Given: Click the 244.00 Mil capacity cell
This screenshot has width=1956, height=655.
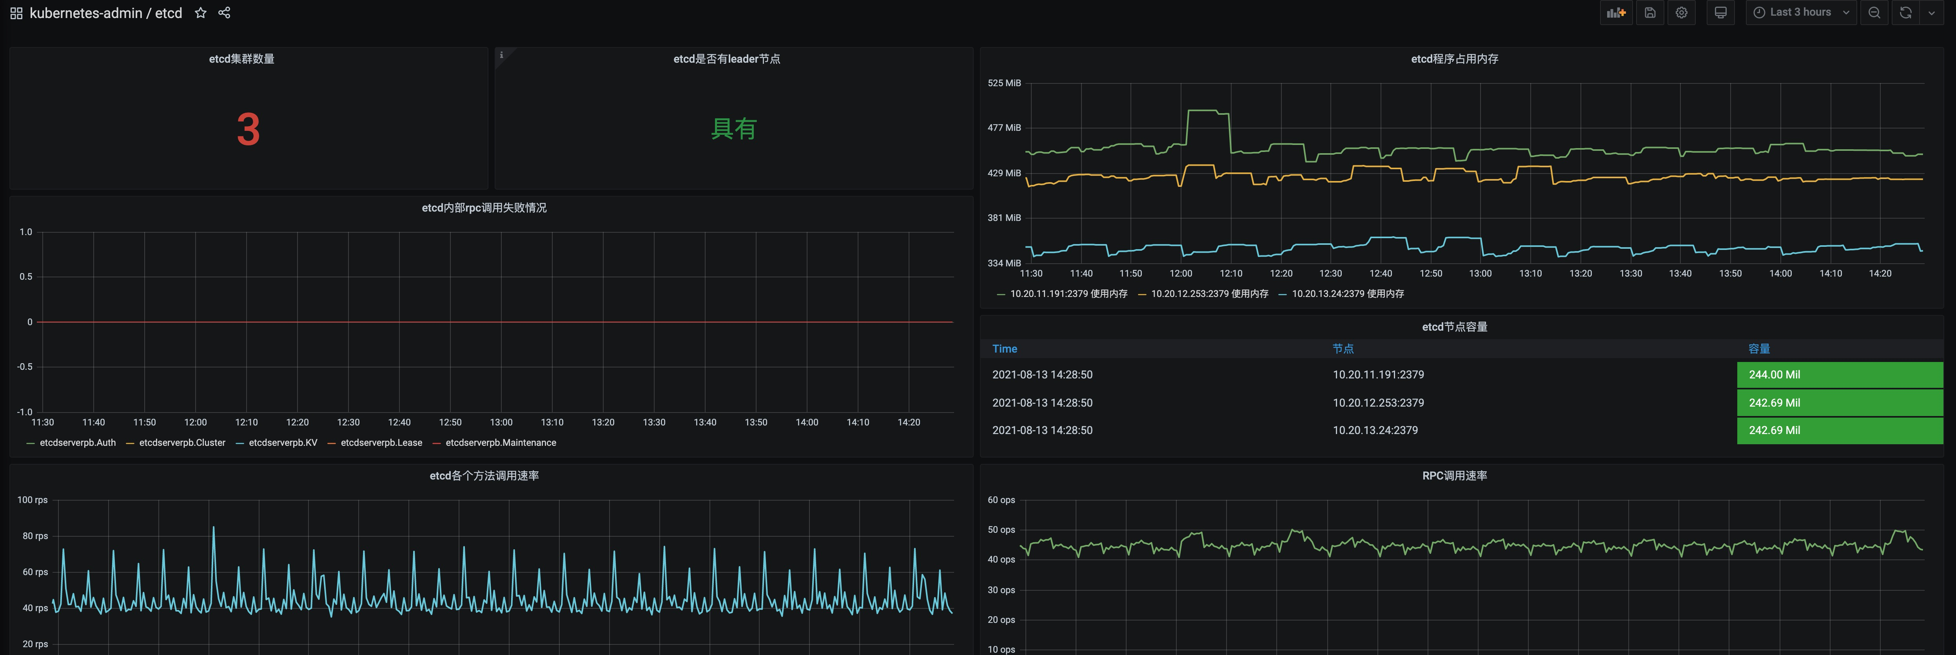Looking at the screenshot, I should click(x=1839, y=374).
